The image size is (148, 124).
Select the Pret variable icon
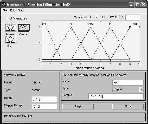click(x=11, y=40)
